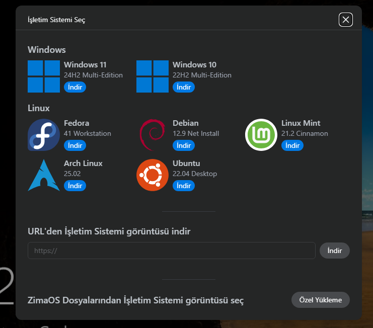
Task: Click the Arch Linux logo icon
Action: coord(44,175)
